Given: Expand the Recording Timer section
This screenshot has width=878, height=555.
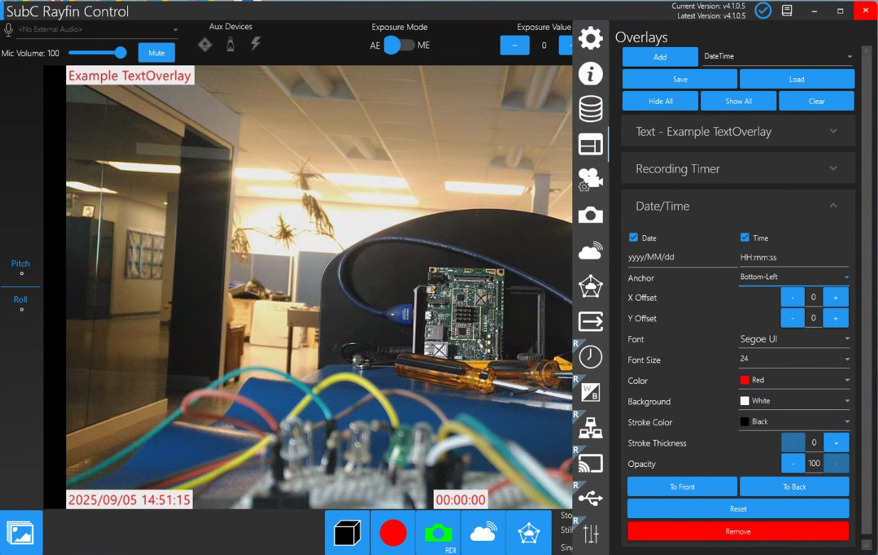Looking at the screenshot, I should tap(737, 168).
